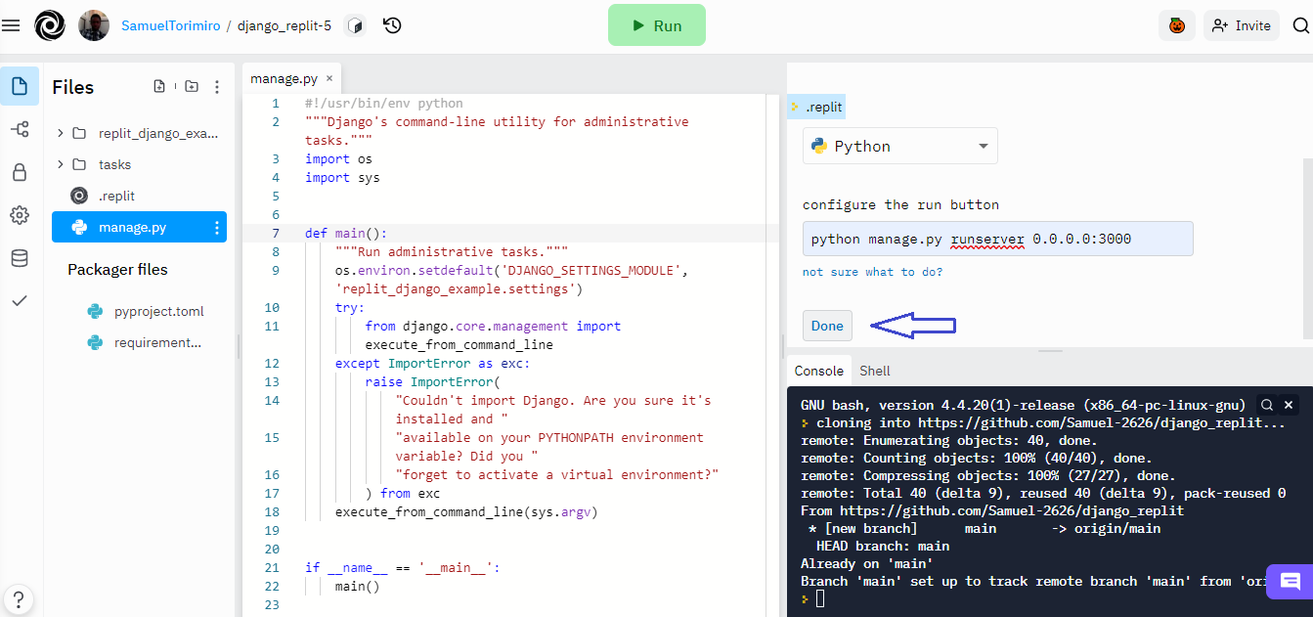Expand the replit_django_example folder
The width and height of the screenshot is (1313, 617).
click(61, 133)
